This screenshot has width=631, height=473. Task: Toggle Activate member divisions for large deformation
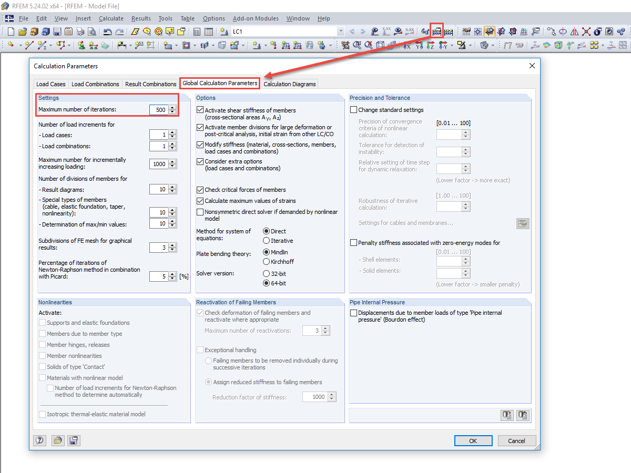(200, 127)
